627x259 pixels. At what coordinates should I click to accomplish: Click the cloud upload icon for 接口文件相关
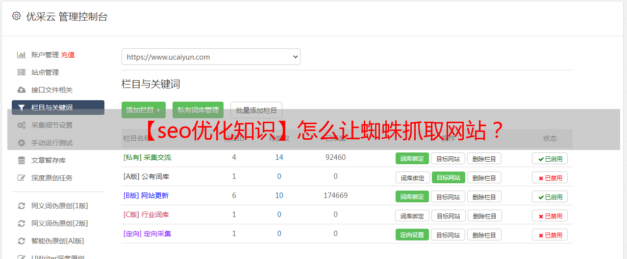tap(21, 90)
